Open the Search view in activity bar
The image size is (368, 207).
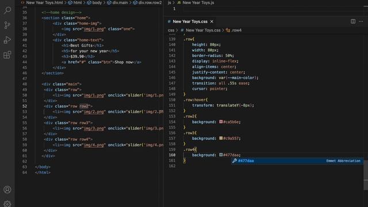7,10
